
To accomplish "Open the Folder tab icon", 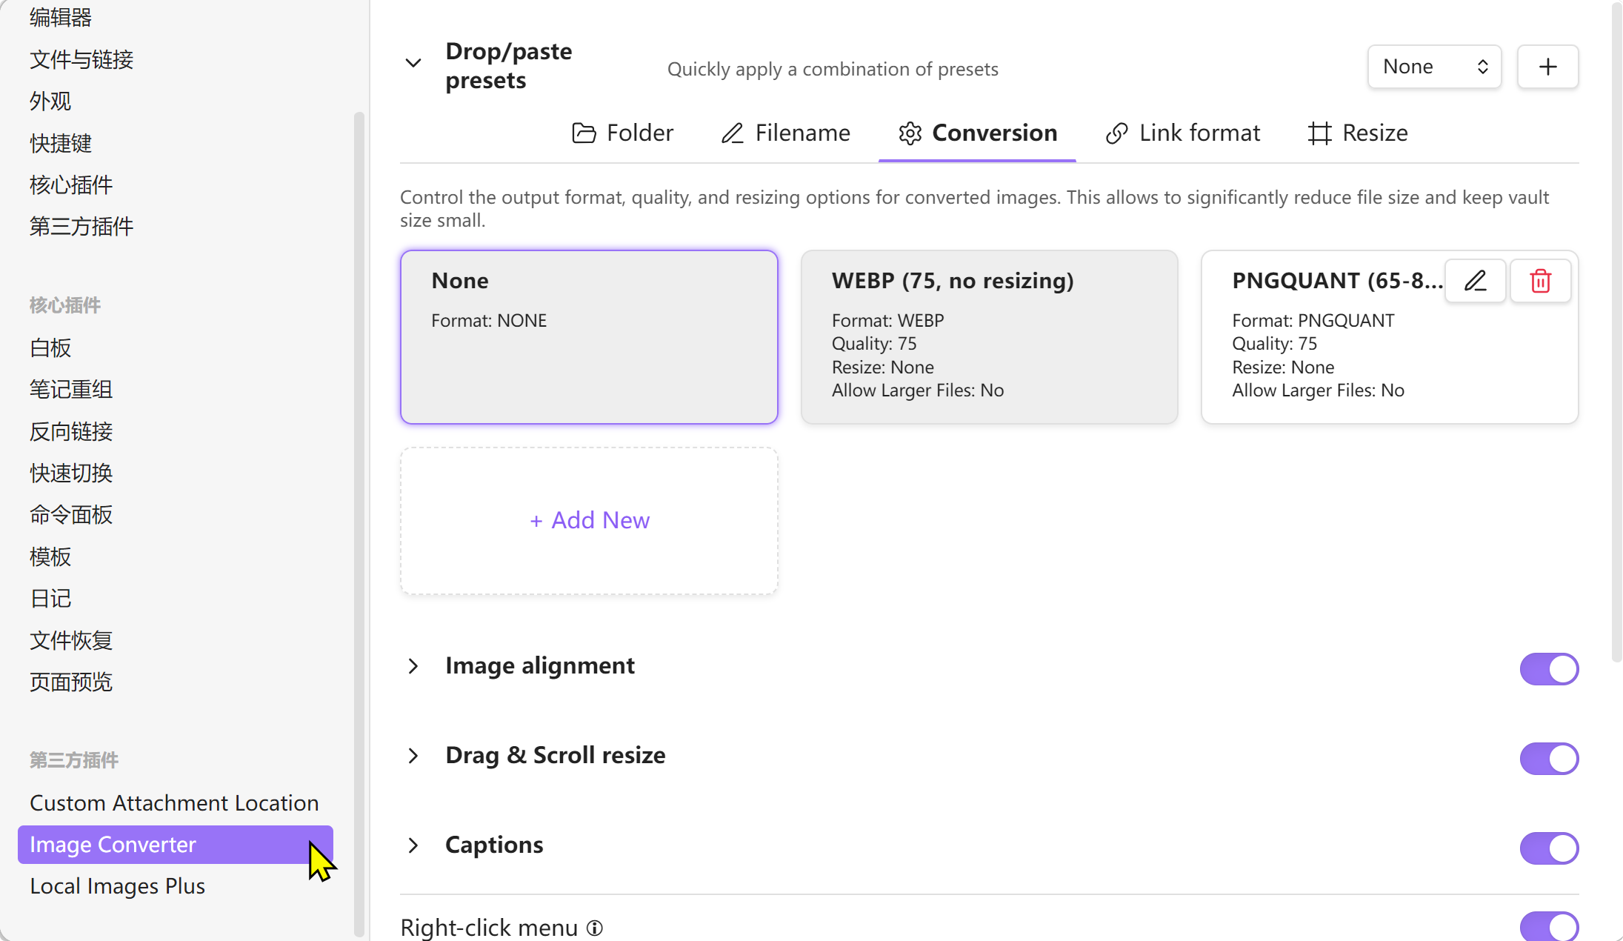I will pos(584,133).
